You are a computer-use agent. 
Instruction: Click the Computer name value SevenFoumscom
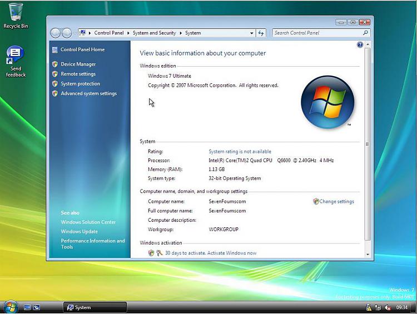227,202
